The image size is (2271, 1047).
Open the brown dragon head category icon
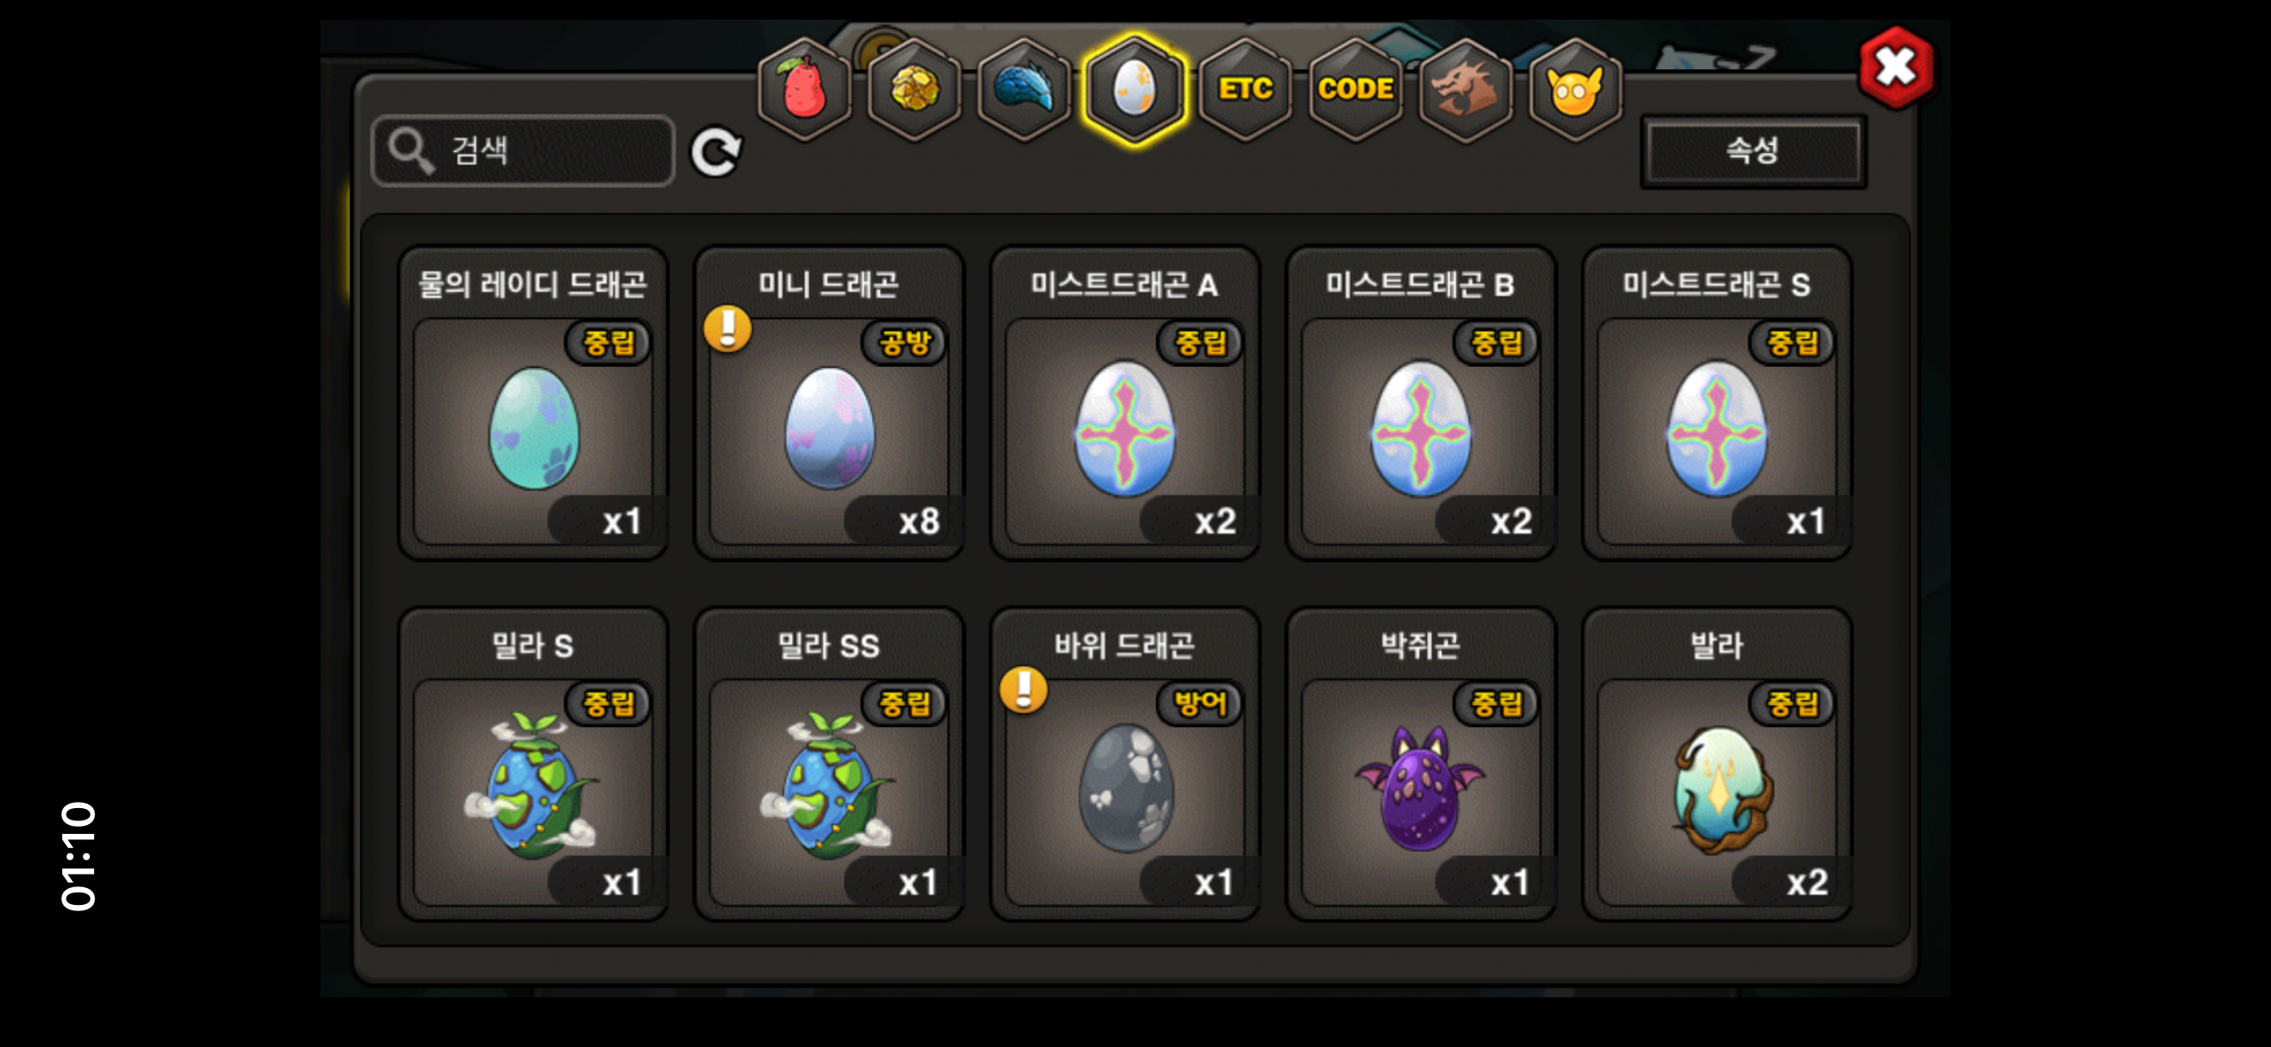tap(1466, 90)
